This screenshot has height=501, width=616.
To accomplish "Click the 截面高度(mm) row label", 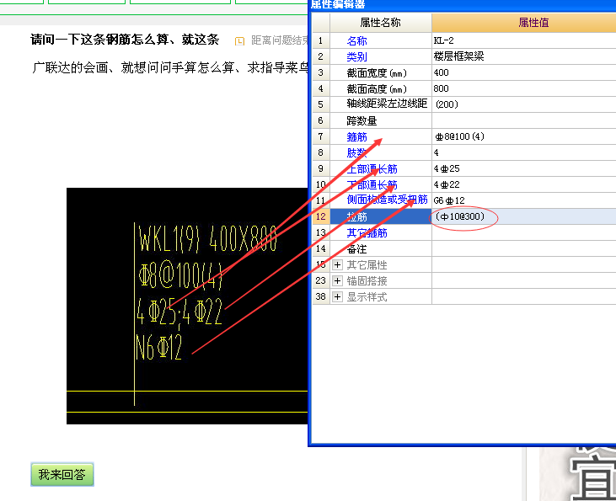I will pos(377,89).
